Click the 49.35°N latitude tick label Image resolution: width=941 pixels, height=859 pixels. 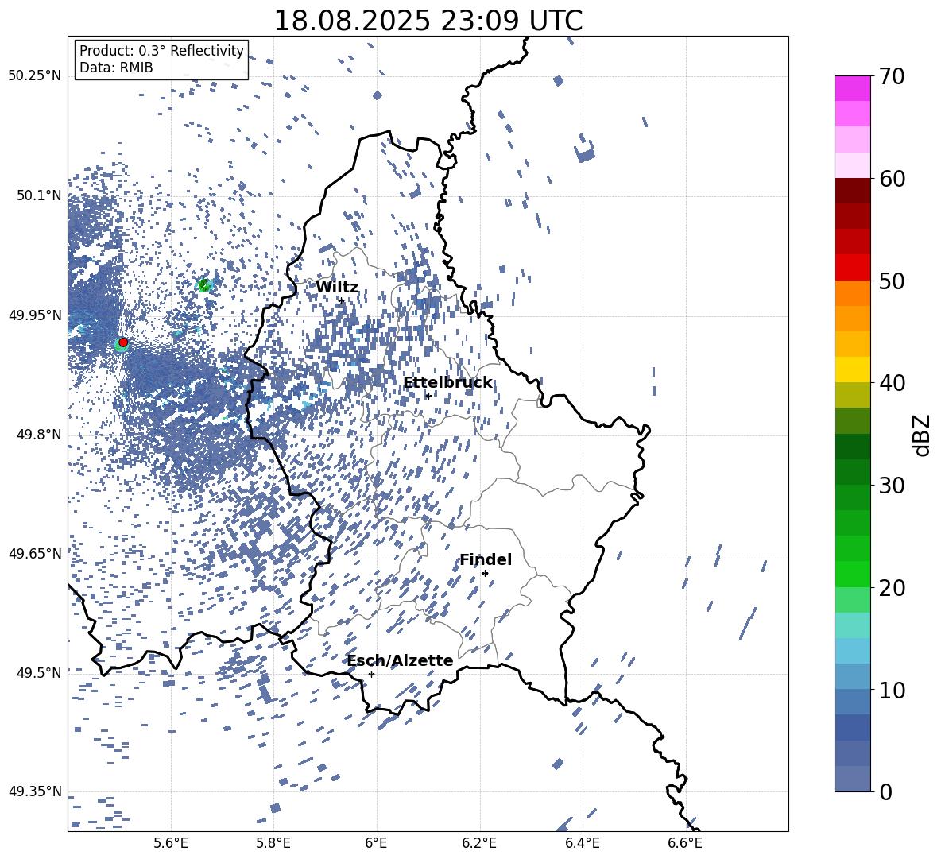pyautogui.click(x=35, y=791)
